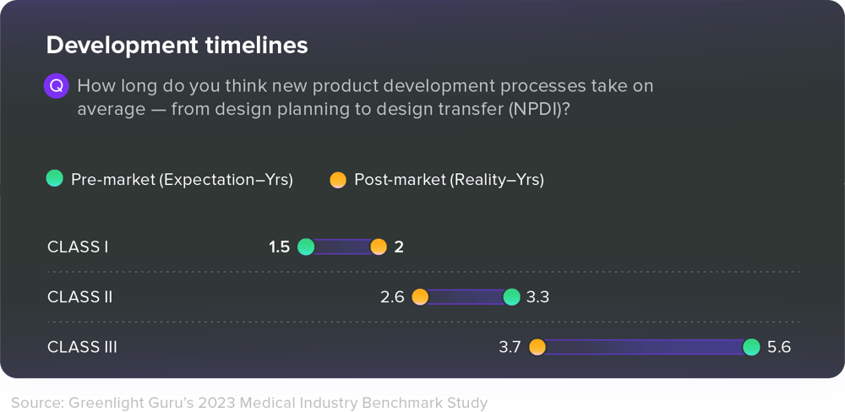
Task: Select the orange marker in CLASS III row
Action: point(537,347)
